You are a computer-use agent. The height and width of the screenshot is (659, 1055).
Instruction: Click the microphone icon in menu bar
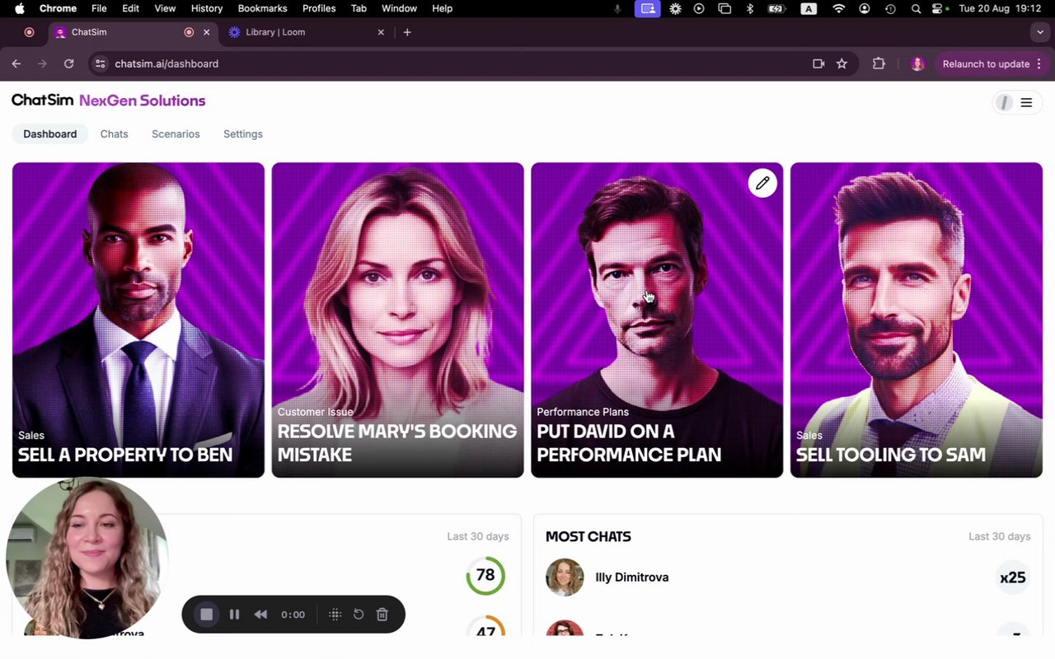coord(617,8)
